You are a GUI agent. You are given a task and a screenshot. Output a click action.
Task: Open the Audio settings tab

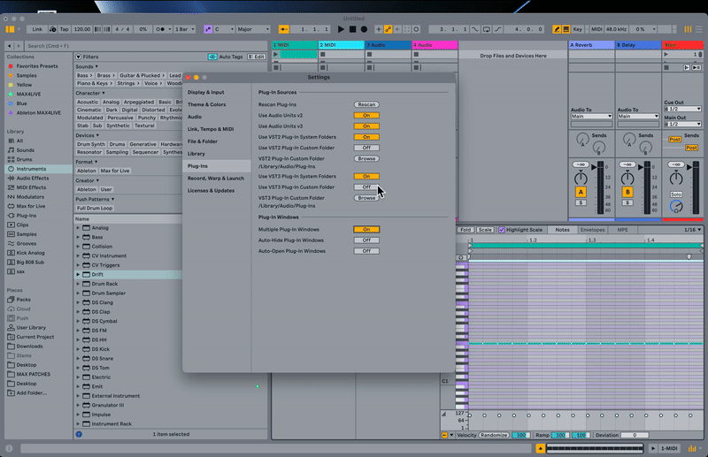pyautogui.click(x=195, y=117)
